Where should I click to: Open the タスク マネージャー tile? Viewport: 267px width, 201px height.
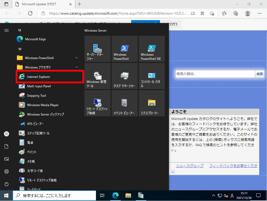pos(124,76)
